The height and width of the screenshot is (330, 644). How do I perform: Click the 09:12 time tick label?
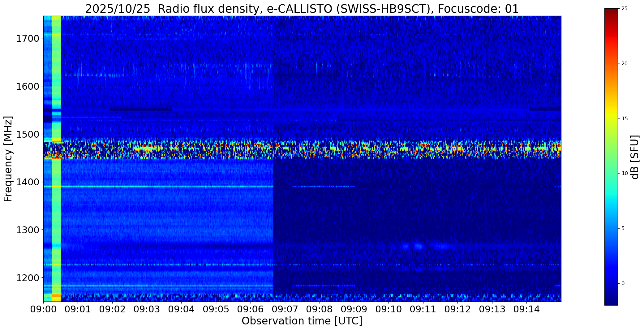[x=457, y=309]
